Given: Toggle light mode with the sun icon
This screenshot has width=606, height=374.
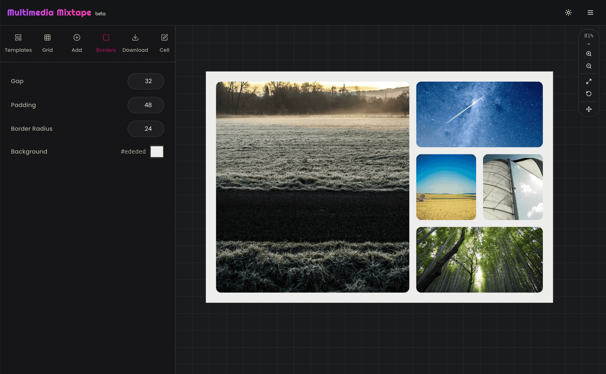Looking at the screenshot, I should click(x=568, y=13).
